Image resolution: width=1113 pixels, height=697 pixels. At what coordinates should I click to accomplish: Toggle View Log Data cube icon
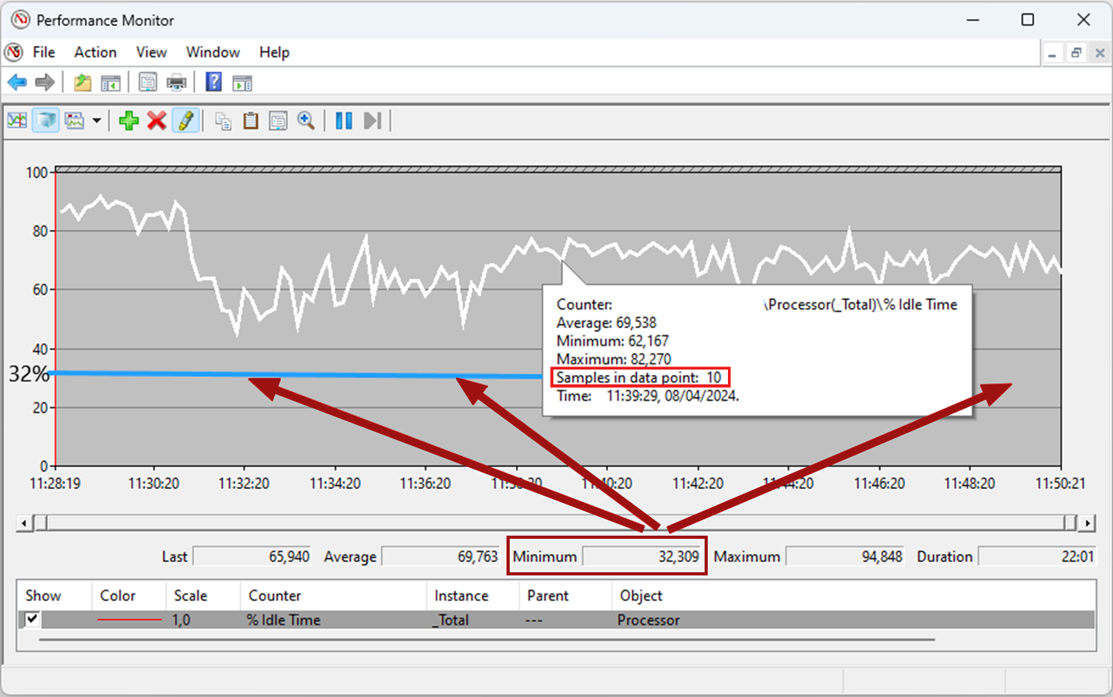click(46, 121)
